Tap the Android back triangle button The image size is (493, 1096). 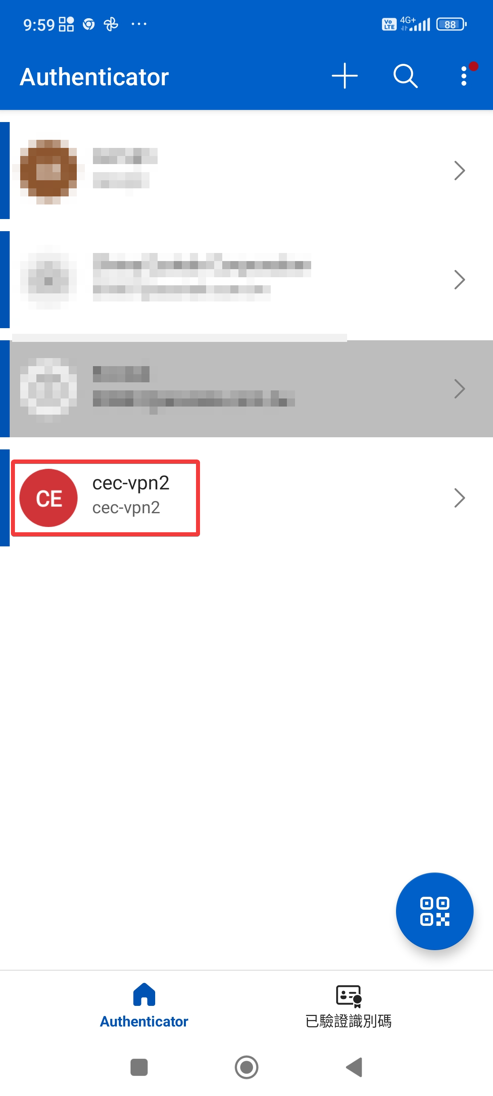pos(354,1066)
